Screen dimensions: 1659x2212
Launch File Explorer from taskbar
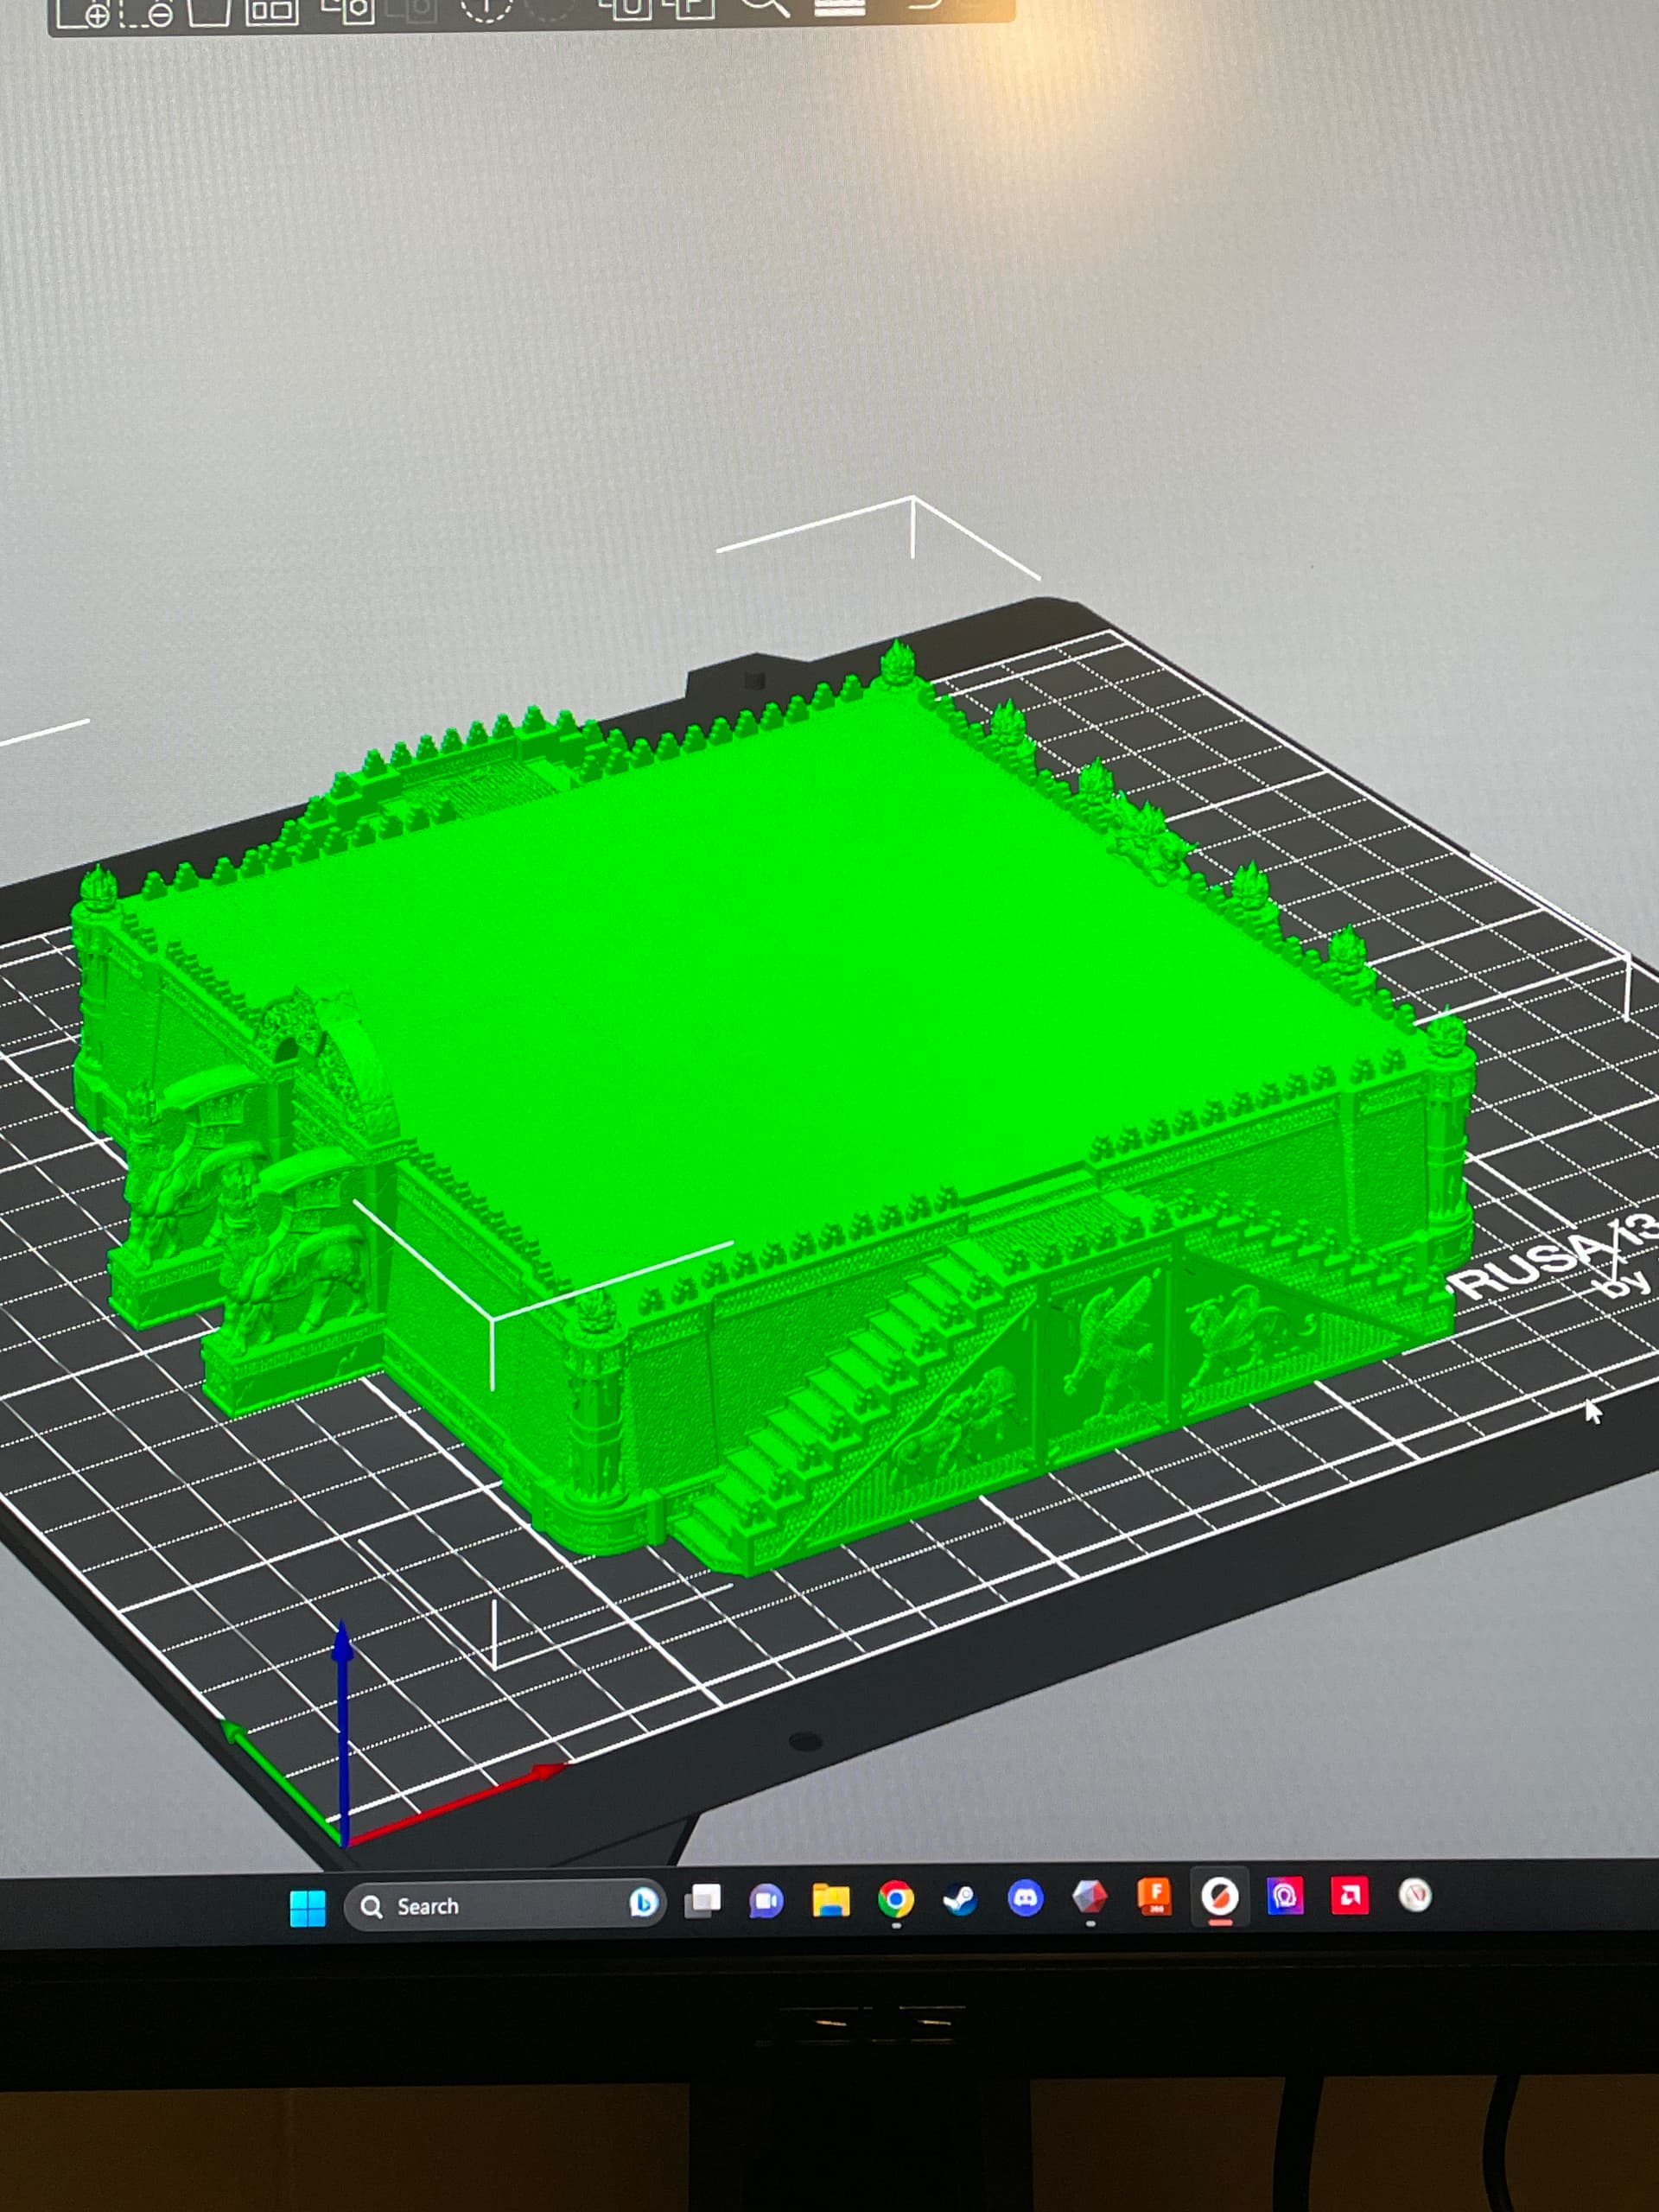click(830, 1899)
